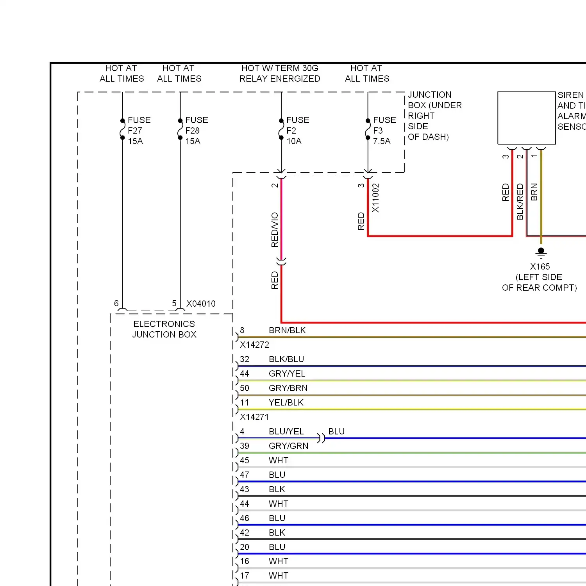
Task: Click the splice connector between BLU/YEL and BLU
Action: (321, 438)
